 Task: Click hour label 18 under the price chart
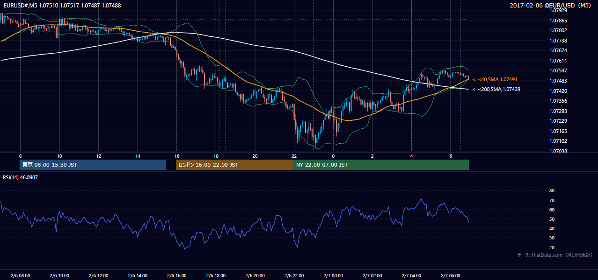pos(216,156)
